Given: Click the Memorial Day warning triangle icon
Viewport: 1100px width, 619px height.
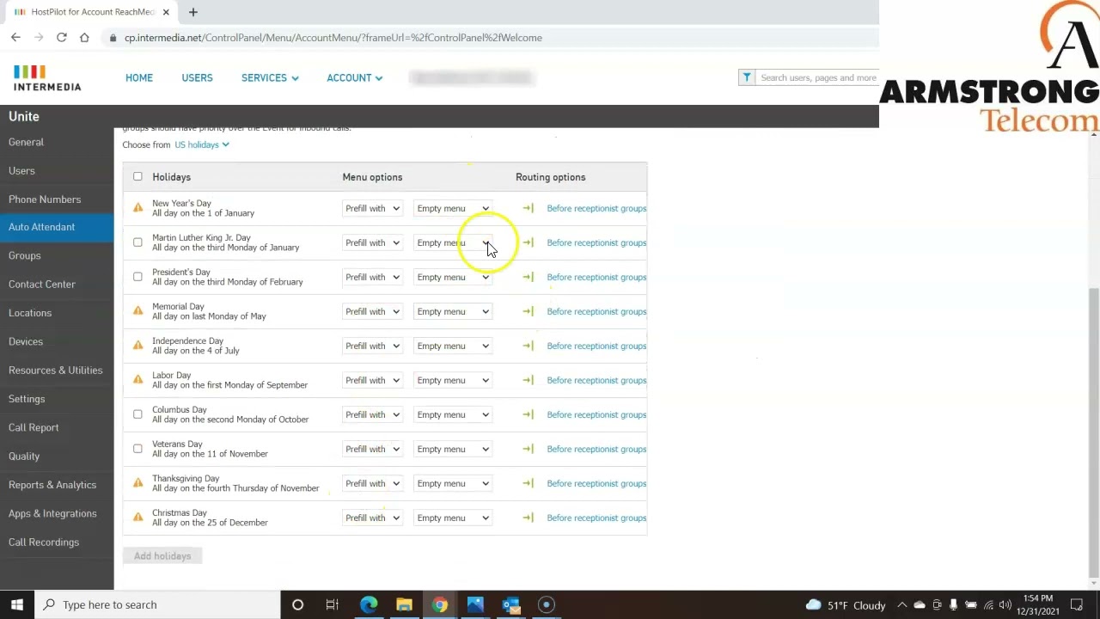Looking at the screenshot, I should [137, 311].
